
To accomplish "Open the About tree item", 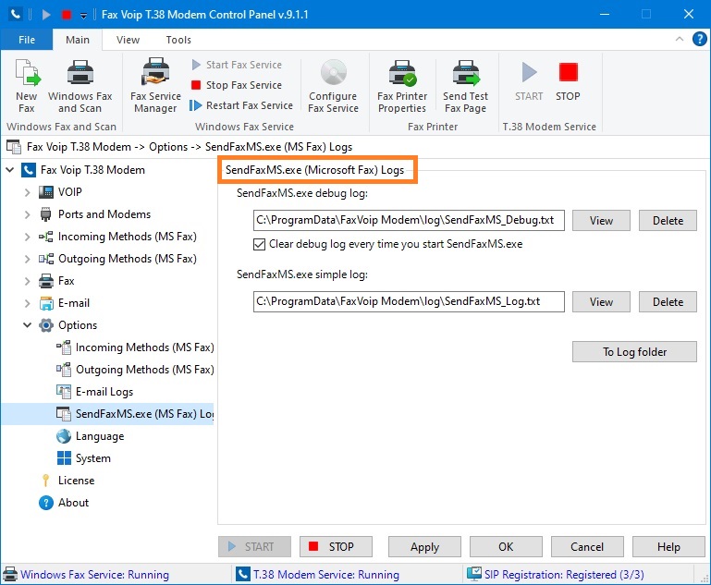I will pyautogui.click(x=73, y=503).
